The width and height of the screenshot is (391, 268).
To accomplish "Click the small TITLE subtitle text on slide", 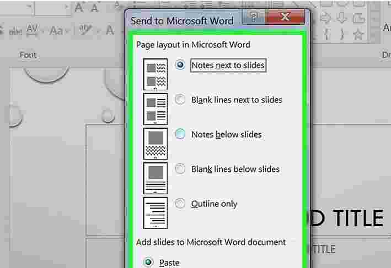I will (324, 249).
